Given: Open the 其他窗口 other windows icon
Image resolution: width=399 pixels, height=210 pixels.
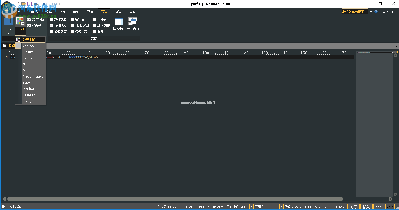Looking at the screenshot, I should [119, 22].
